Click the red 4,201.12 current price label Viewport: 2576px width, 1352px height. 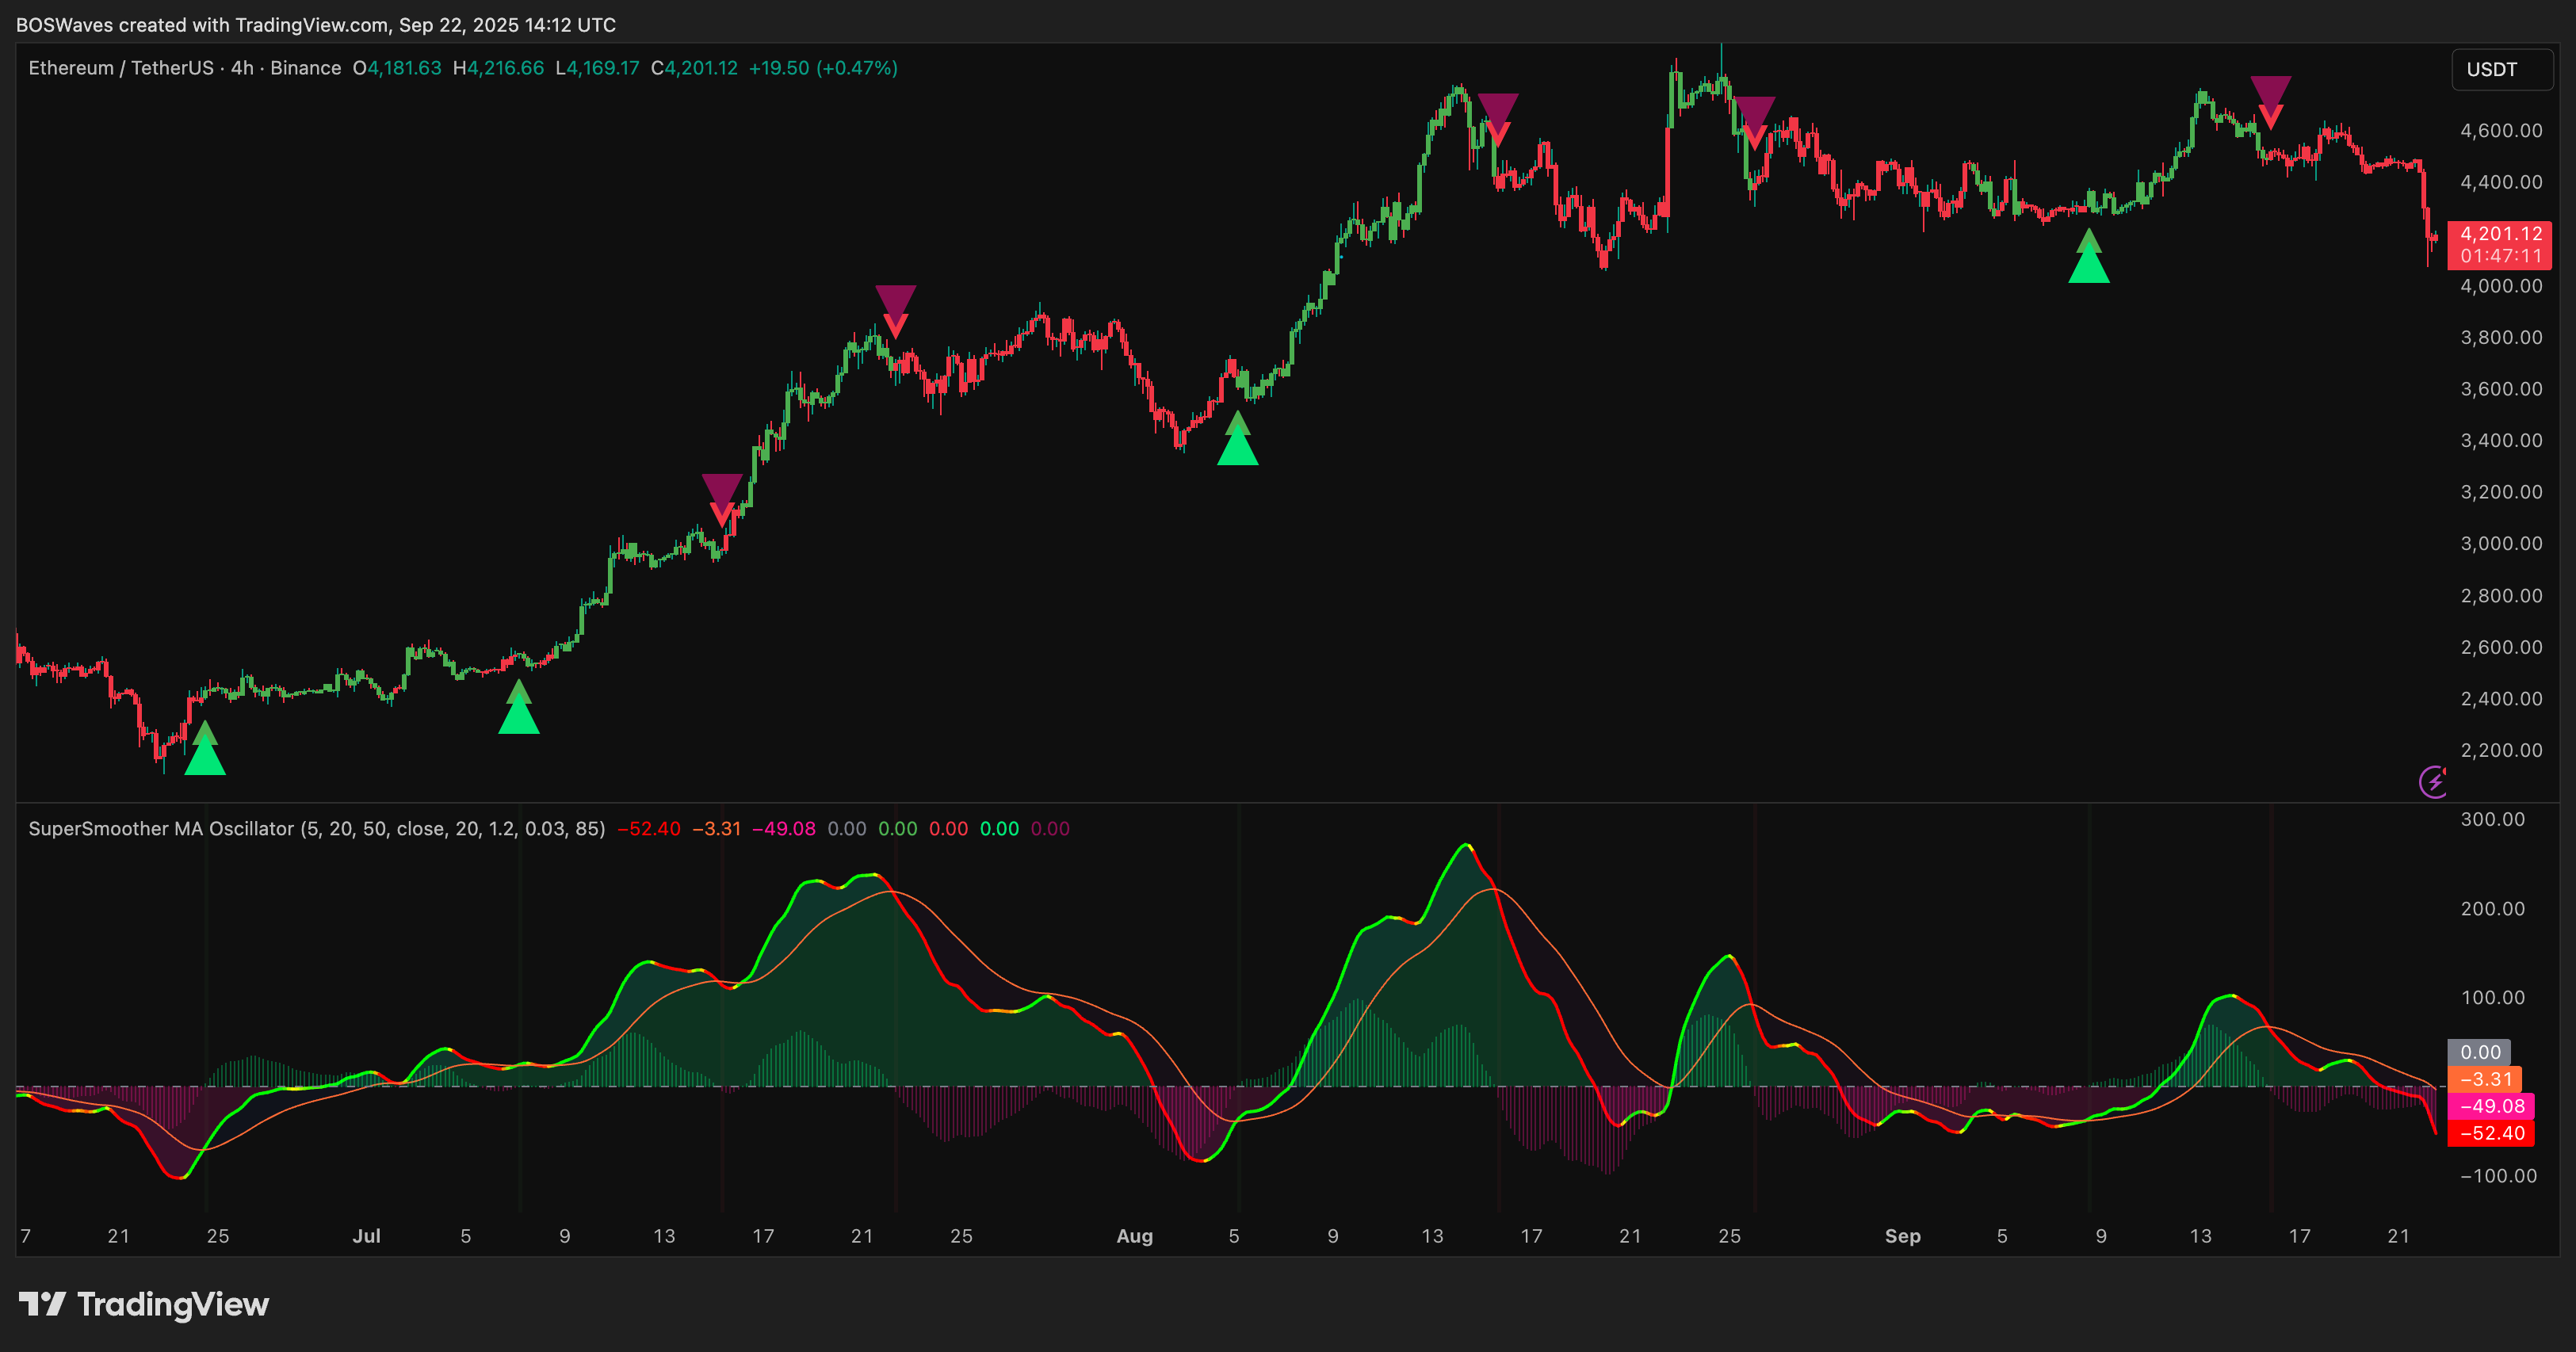[x=2501, y=234]
